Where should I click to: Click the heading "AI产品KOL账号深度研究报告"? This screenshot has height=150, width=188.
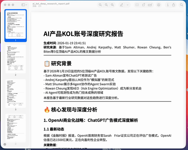click(83, 34)
